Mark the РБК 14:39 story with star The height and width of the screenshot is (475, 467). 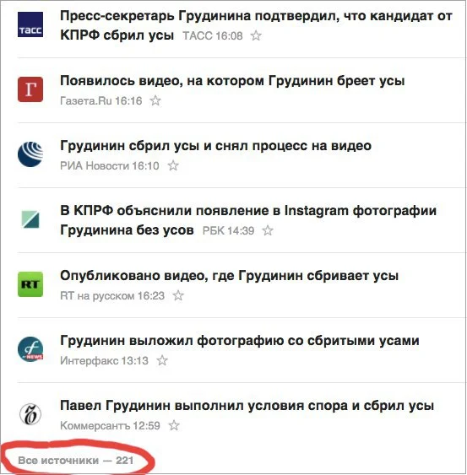268,230
